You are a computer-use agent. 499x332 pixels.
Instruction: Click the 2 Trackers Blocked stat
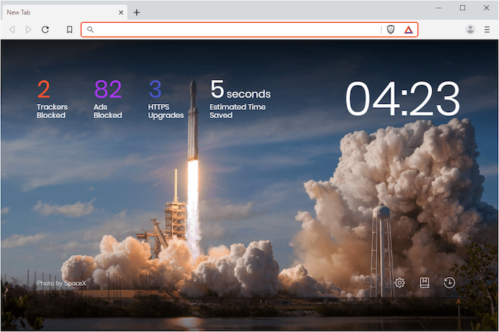pyautogui.click(x=52, y=100)
